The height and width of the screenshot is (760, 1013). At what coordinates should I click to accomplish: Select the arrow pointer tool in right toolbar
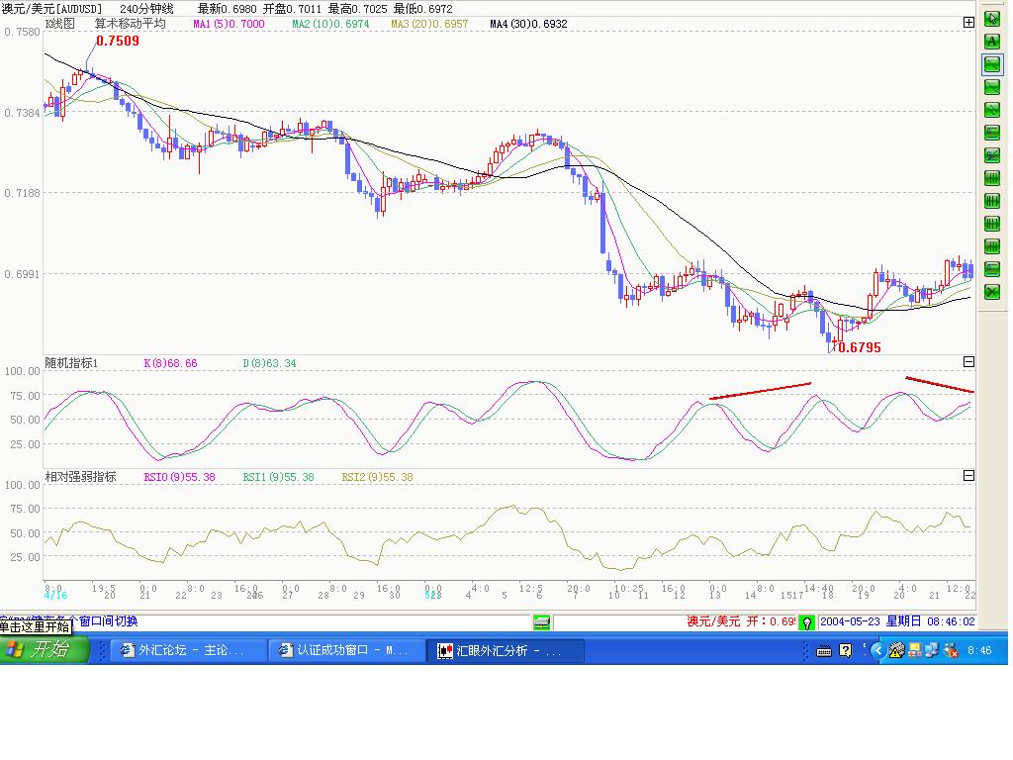pos(991,19)
